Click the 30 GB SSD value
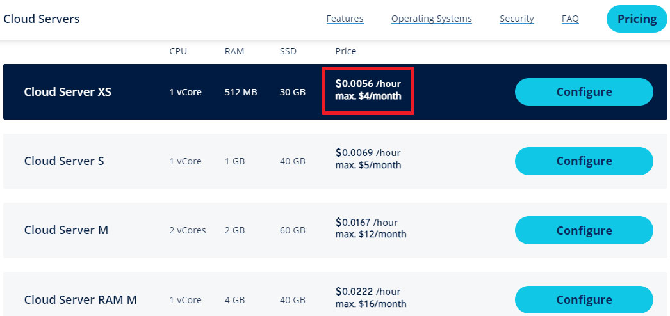Viewport: 670px width, 316px height. click(x=293, y=92)
